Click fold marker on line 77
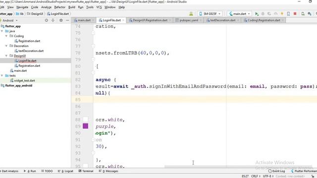317x178 pixels. pos(93,46)
